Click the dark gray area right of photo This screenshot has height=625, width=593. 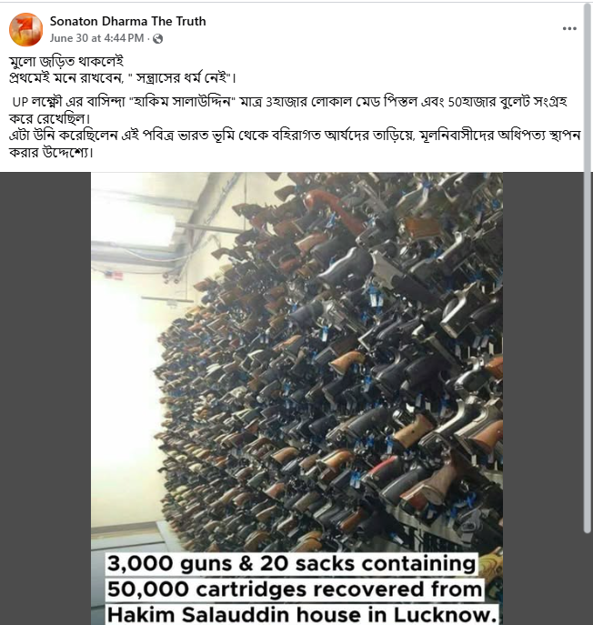tap(544, 398)
